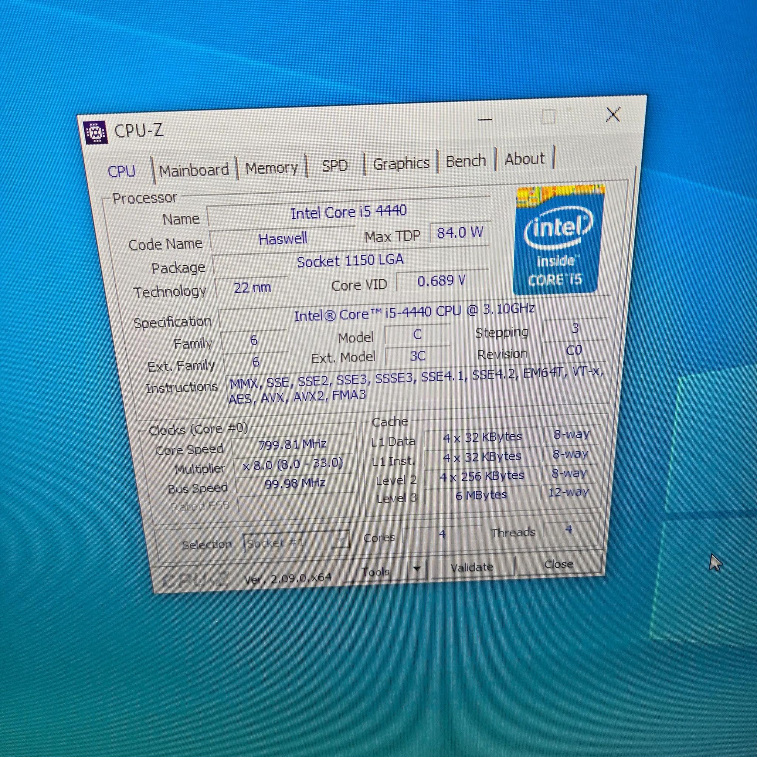Viewport: 757px width, 757px height.
Task: Click the Core Speed value 799.81 MHz
Action: pos(293,444)
